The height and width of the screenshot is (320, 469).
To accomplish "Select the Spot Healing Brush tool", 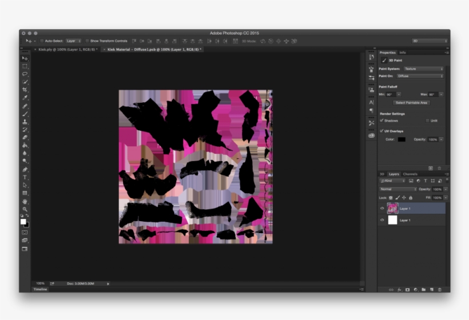I will (25, 106).
